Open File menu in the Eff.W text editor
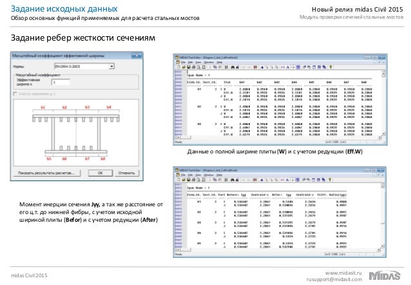The width and height of the screenshot is (411, 285). [183, 62]
